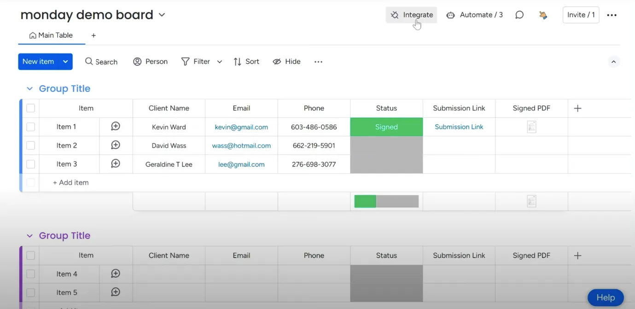Open the PDF file in the summary row
The height and width of the screenshot is (309, 635).
click(531, 201)
